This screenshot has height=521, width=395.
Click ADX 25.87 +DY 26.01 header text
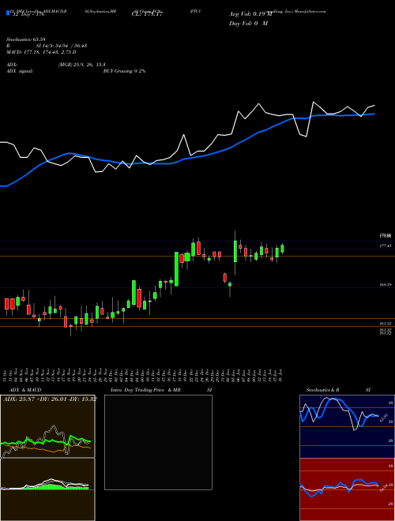(50, 399)
